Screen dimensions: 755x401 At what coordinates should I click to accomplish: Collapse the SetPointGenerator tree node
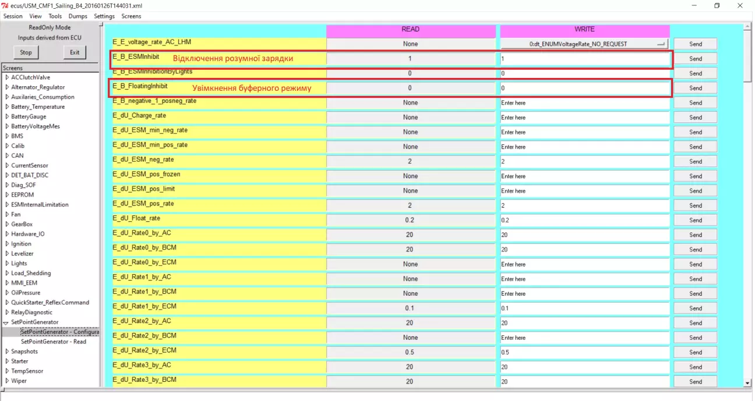point(6,322)
